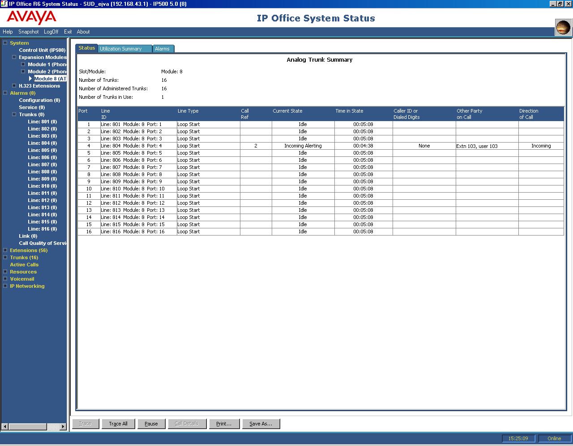Image resolution: width=573 pixels, height=446 pixels.
Task: Expand IP Networking node
Action: [x=5, y=286]
